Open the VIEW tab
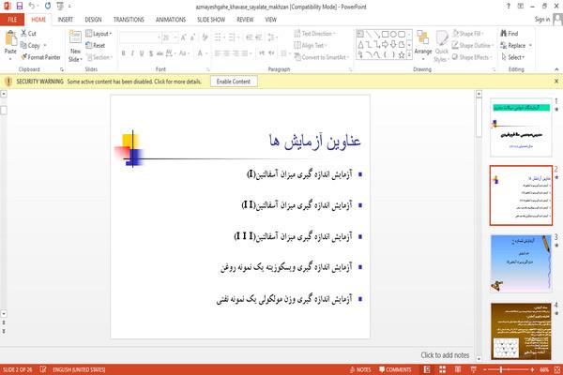The image size is (563, 375). click(x=271, y=20)
